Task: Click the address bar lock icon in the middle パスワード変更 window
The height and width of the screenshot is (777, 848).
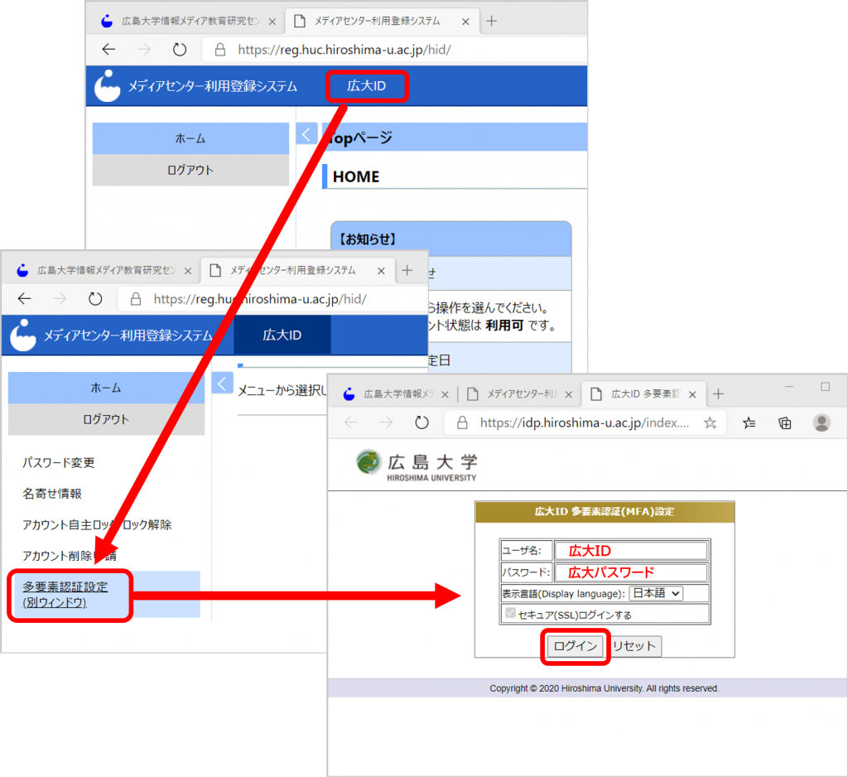Action: [x=136, y=299]
